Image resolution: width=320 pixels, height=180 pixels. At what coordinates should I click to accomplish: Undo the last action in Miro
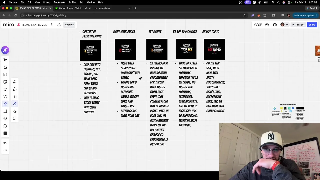point(5,143)
